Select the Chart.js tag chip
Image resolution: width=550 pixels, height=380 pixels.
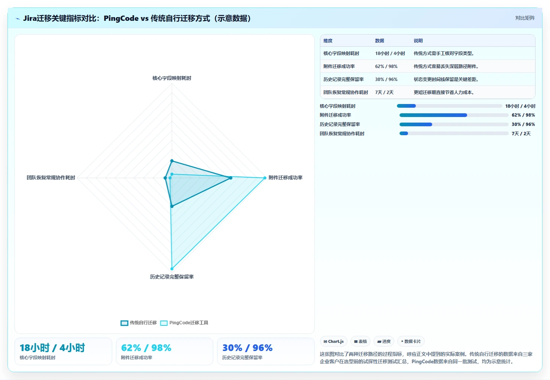(333, 341)
